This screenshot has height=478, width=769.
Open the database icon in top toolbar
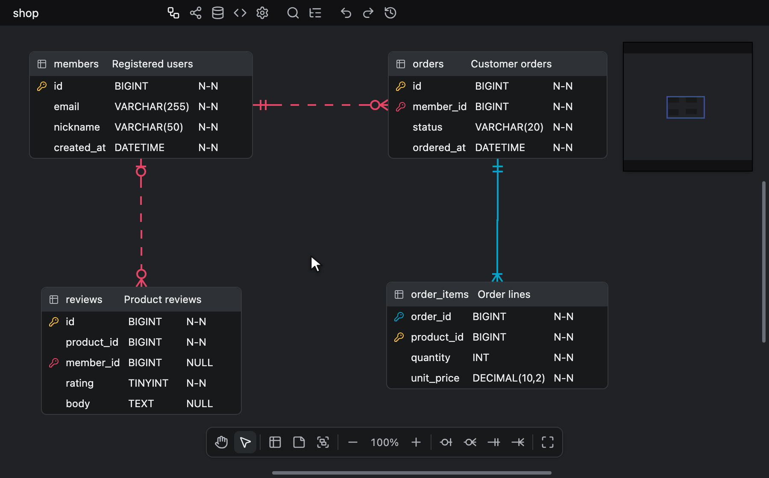(218, 13)
